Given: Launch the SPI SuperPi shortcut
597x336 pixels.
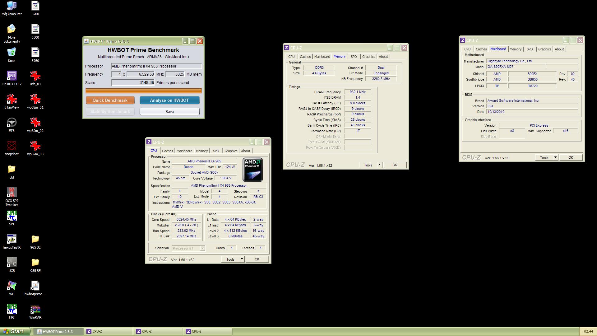Looking at the screenshot, I should click(x=12, y=218).
